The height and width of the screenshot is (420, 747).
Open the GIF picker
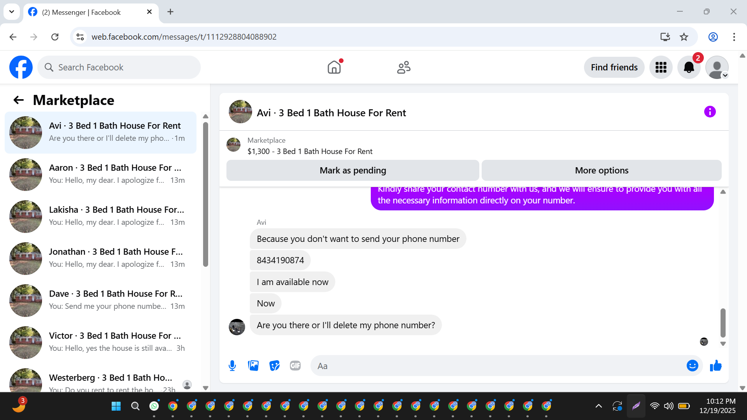click(x=295, y=366)
